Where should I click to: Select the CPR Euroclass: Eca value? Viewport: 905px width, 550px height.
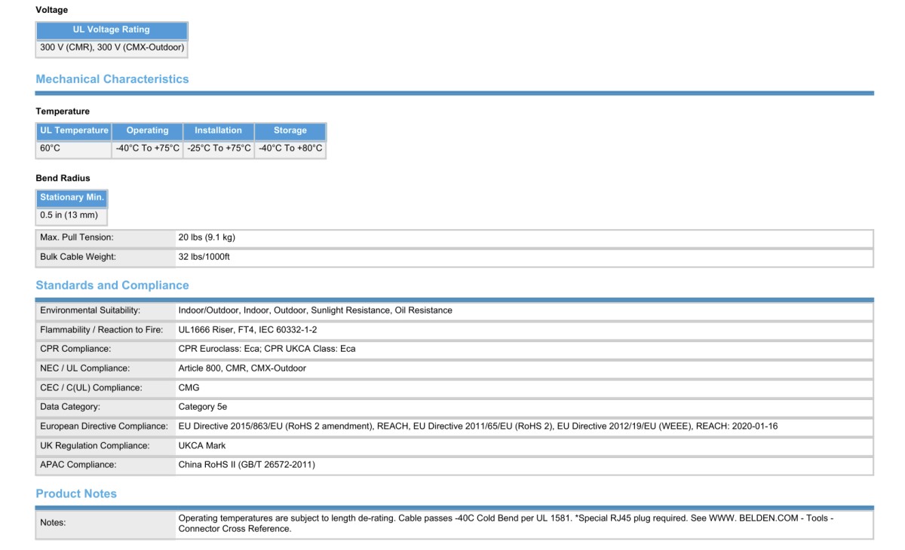tap(267, 349)
